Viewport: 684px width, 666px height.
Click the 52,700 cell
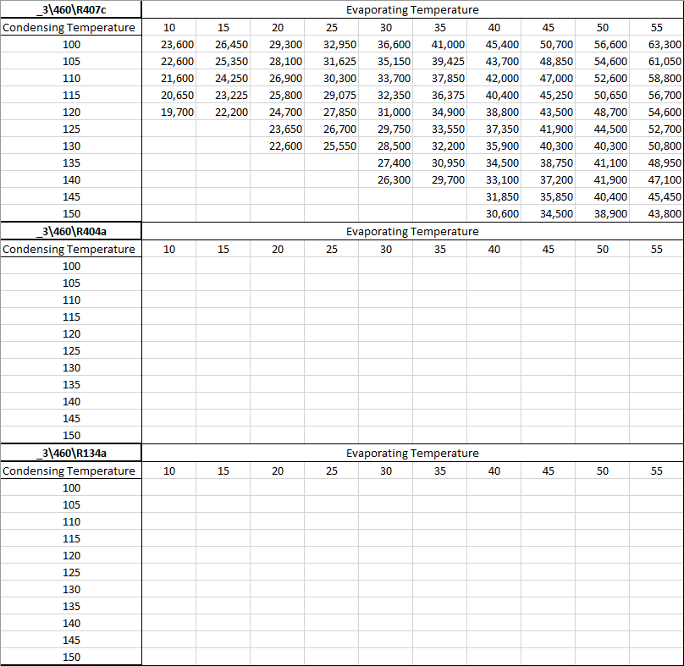point(656,129)
